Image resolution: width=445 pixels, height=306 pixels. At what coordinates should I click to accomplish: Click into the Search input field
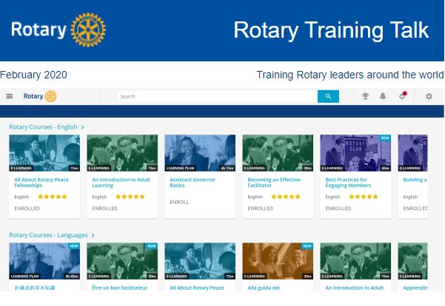click(217, 96)
